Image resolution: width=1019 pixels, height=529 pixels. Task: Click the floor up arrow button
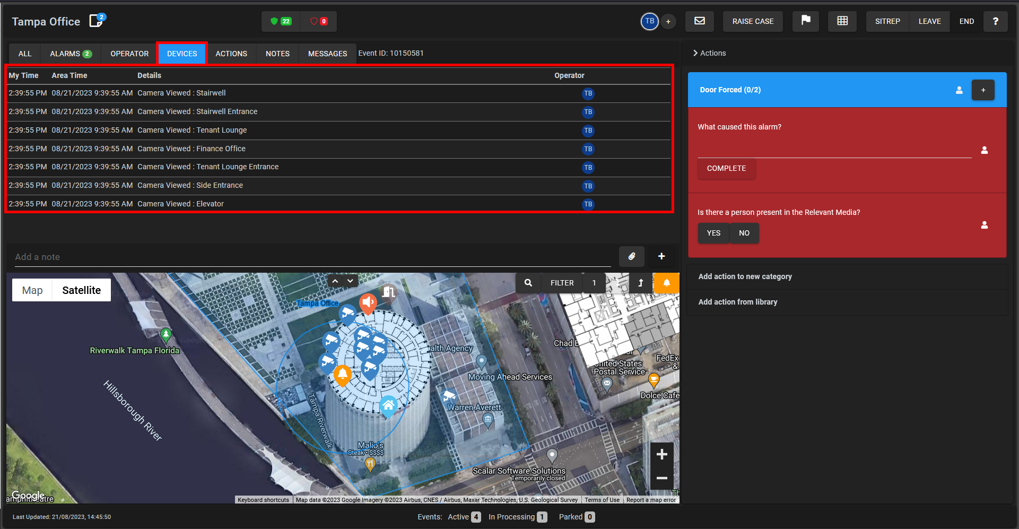[x=641, y=283]
